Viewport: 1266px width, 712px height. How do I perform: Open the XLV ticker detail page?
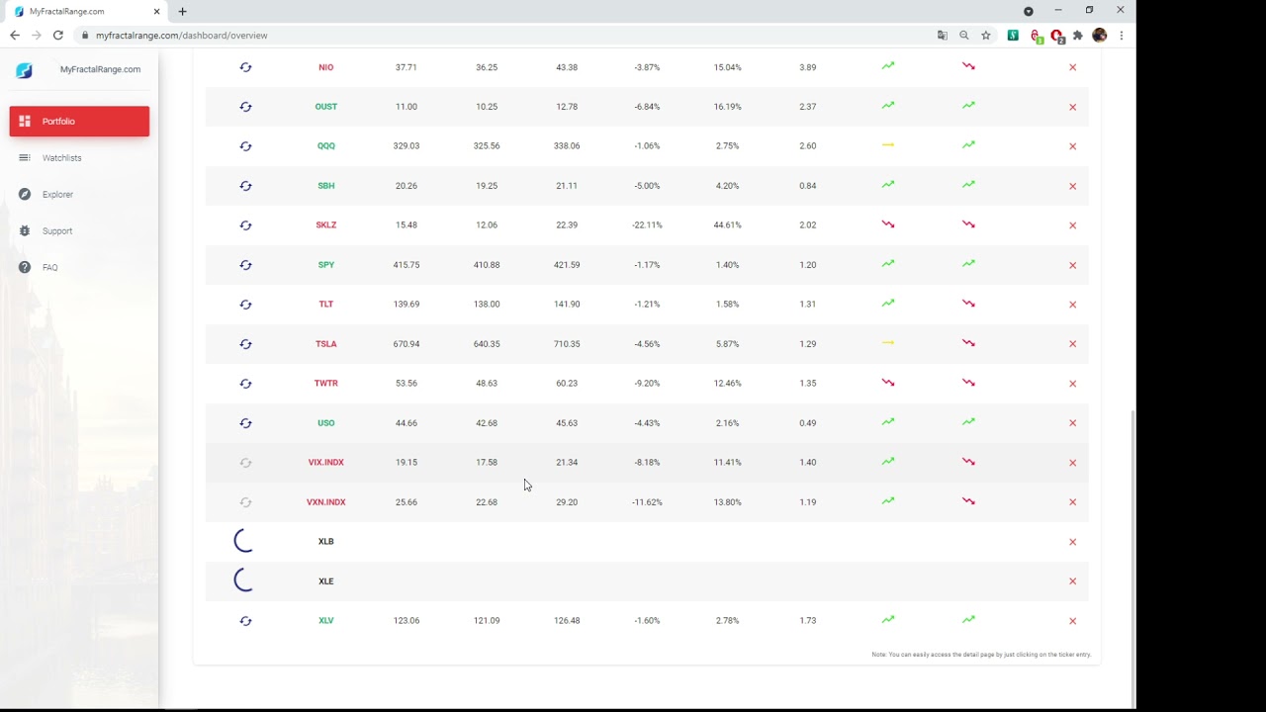[x=325, y=621]
